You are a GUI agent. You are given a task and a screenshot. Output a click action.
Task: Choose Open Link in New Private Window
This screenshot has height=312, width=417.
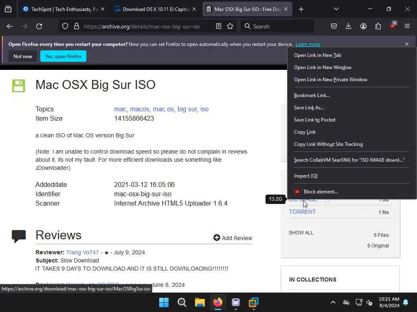click(x=331, y=80)
